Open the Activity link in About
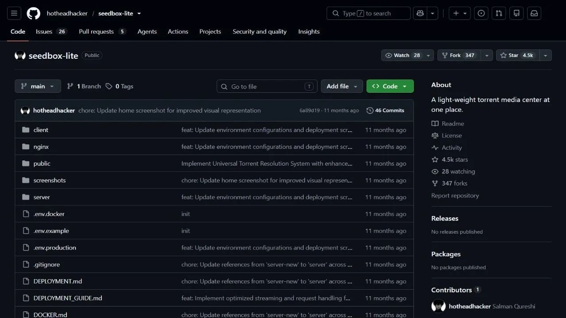This screenshot has width=566, height=318. (447, 148)
